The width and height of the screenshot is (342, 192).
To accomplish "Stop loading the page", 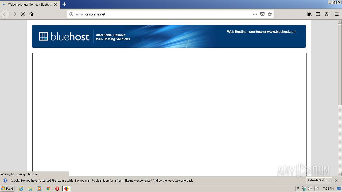I will [x=23, y=14].
